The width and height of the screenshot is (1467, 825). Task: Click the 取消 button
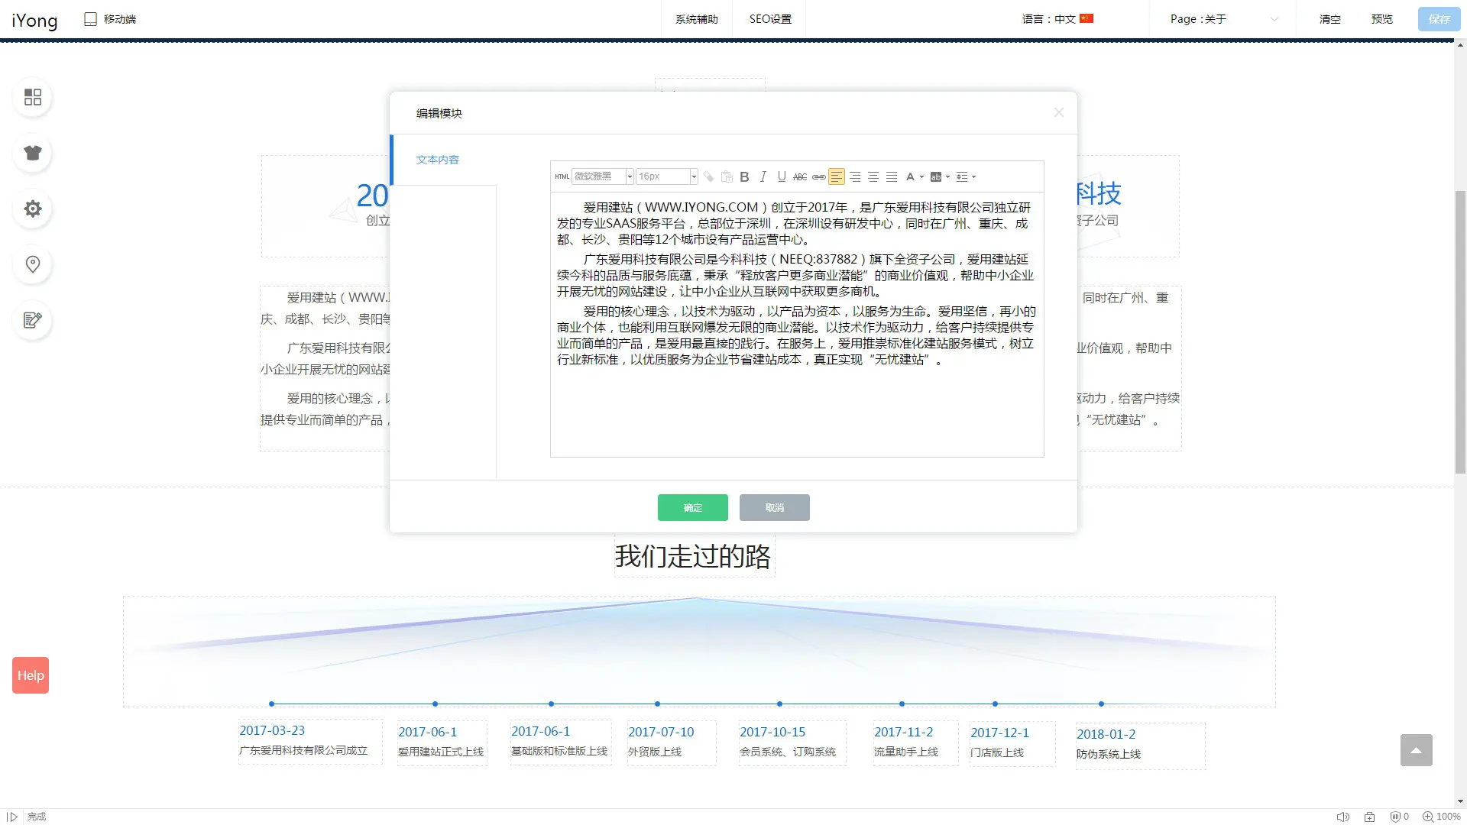point(774,507)
